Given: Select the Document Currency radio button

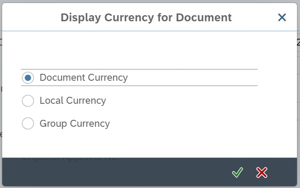Looking at the screenshot, I should [x=28, y=78].
